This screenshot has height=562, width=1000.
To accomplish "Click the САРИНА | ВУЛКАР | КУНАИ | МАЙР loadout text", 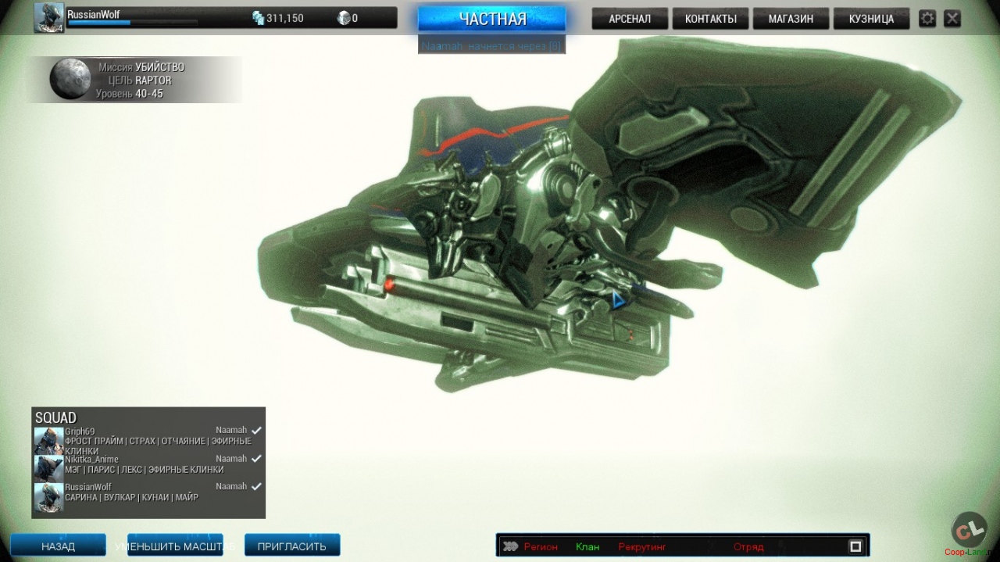I will click(x=131, y=497).
